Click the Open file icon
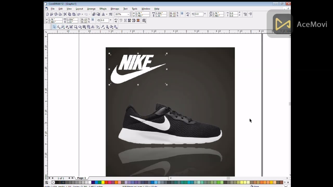 (x=52, y=14)
